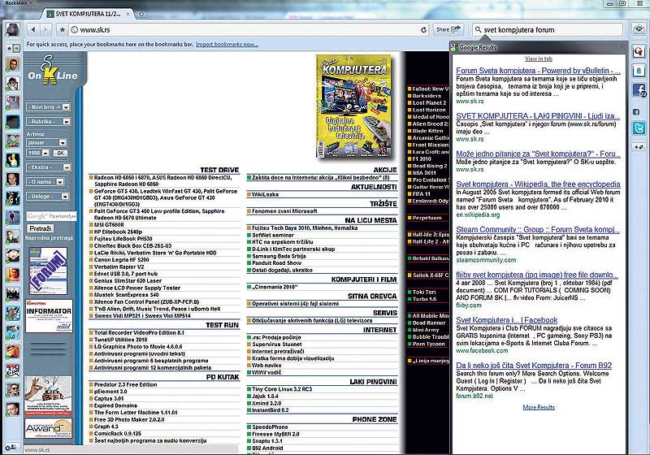
Task: Click add friends icon at bottom-left
Action: click(11, 448)
